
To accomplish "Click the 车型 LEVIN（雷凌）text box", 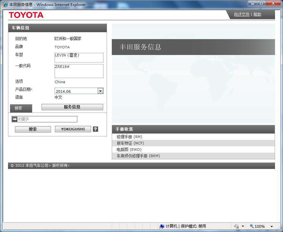I will [x=79, y=58].
